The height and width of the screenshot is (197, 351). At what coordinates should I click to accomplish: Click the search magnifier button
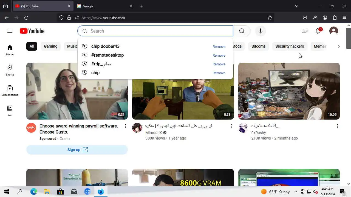tap(242, 31)
